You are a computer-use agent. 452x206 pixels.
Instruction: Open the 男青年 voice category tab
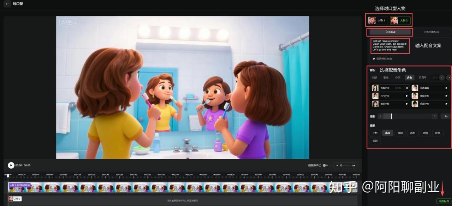coord(422,77)
